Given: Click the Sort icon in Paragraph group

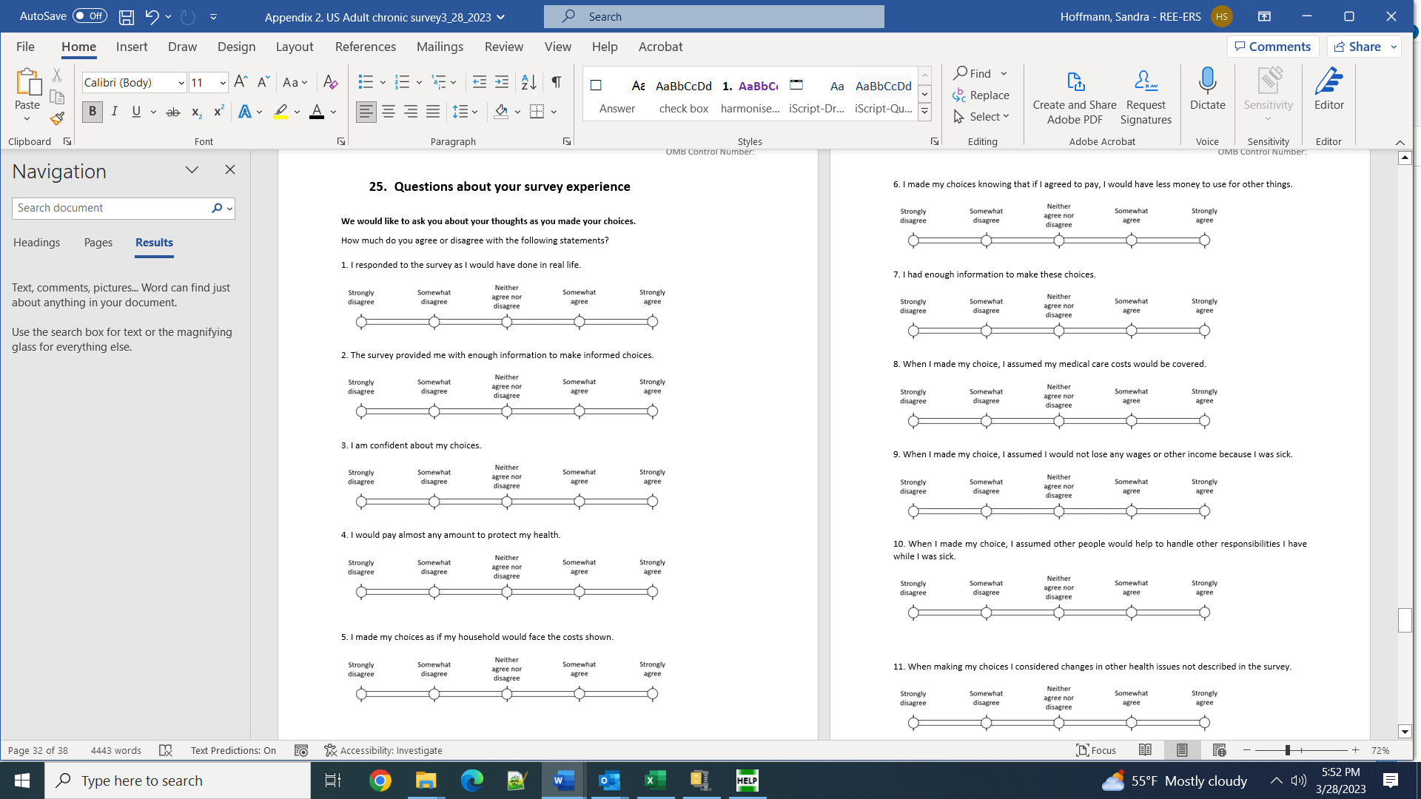Looking at the screenshot, I should pyautogui.click(x=528, y=82).
